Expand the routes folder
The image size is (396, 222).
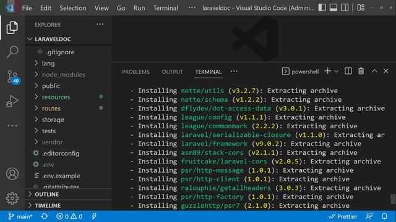(68, 109)
